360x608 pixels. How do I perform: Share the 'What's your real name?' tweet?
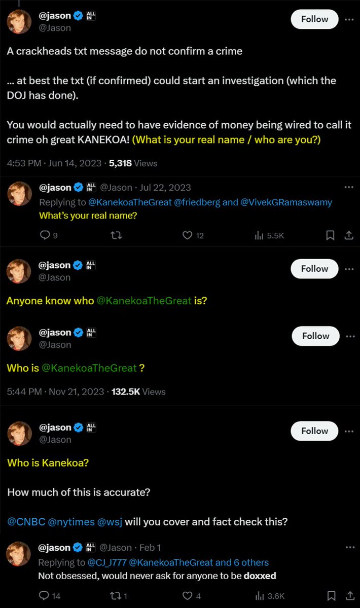[x=349, y=235]
